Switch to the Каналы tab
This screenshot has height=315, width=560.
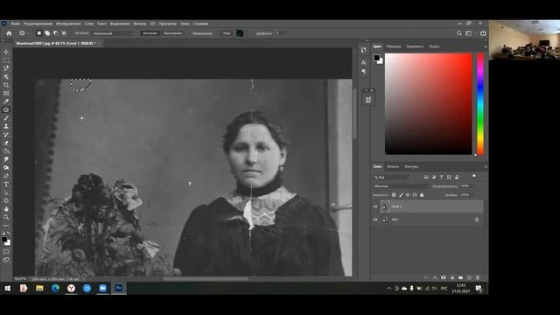point(393,167)
